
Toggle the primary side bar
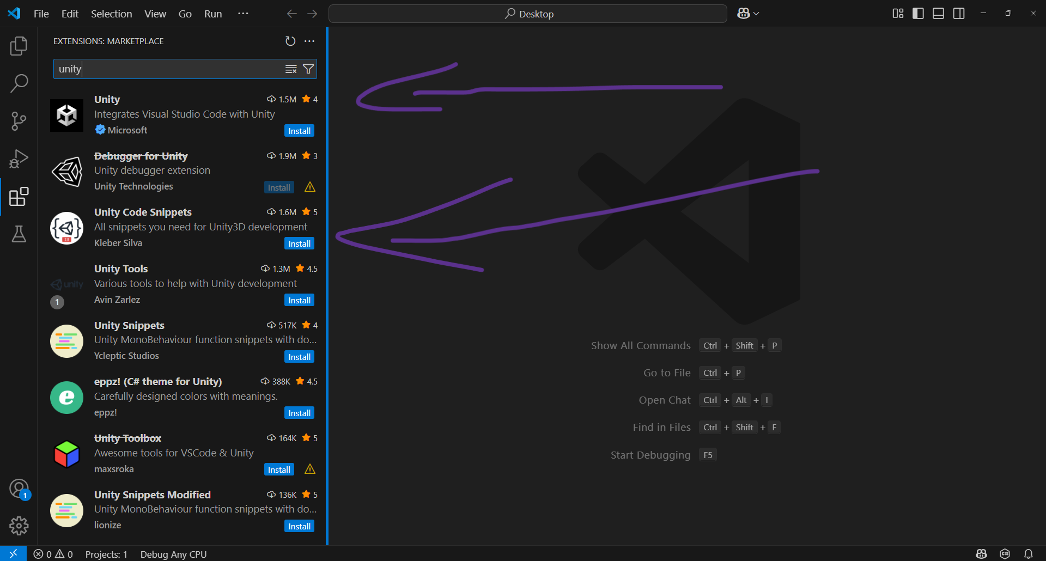pos(918,14)
